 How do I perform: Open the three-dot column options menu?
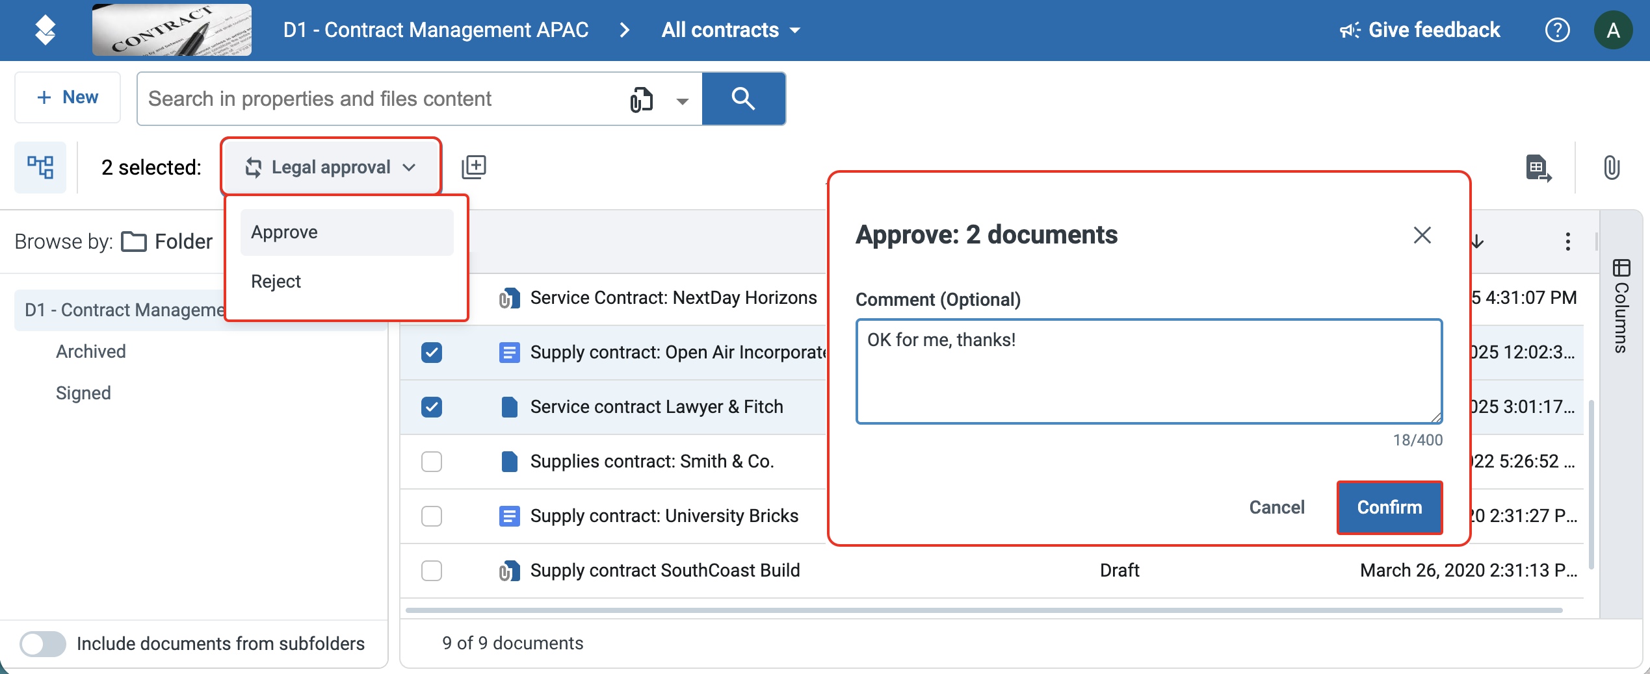click(1567, 242)
